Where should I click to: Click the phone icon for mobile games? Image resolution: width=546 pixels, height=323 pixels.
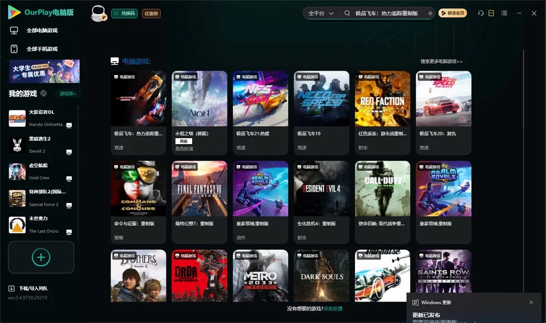tap(14, 49)
